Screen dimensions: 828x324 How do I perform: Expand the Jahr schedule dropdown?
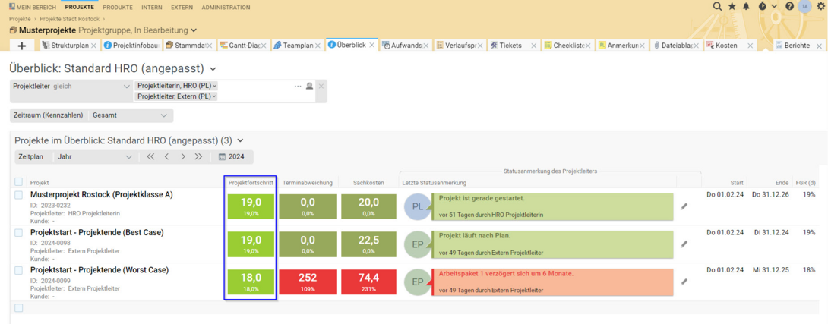tap(95, 157)
